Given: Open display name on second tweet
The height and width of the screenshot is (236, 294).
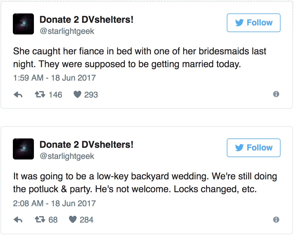Looking at the screenshot, I should tap(87, 145).
